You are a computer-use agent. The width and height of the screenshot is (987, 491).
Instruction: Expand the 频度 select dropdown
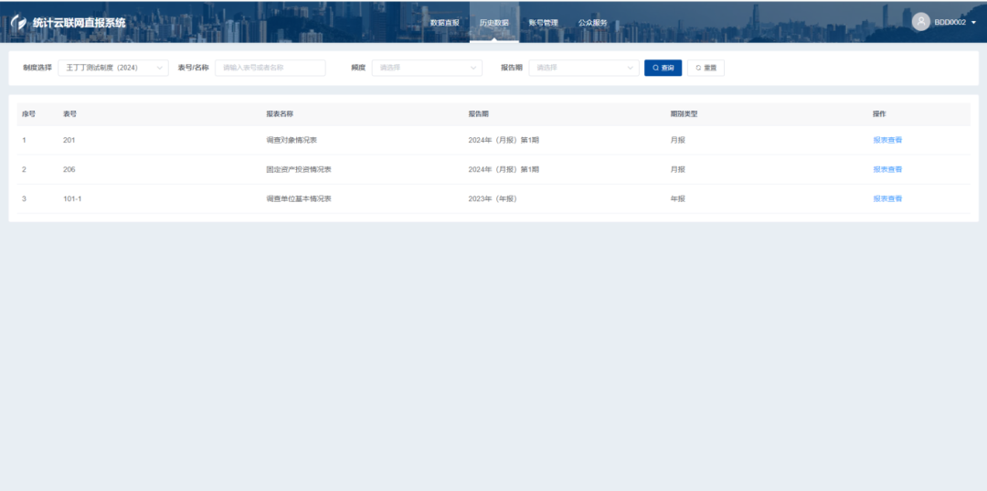point(427,68)
